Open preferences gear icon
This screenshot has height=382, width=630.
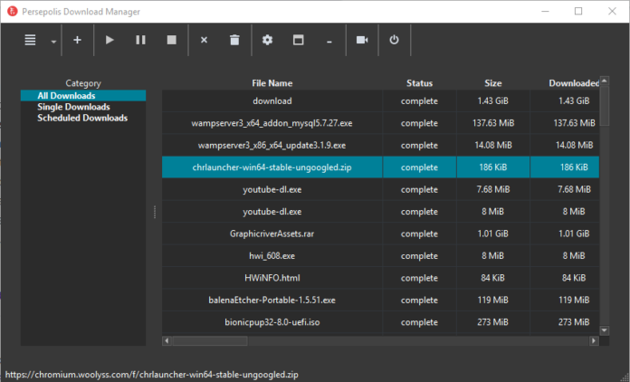pyautogui.click(x=267, y=40)
